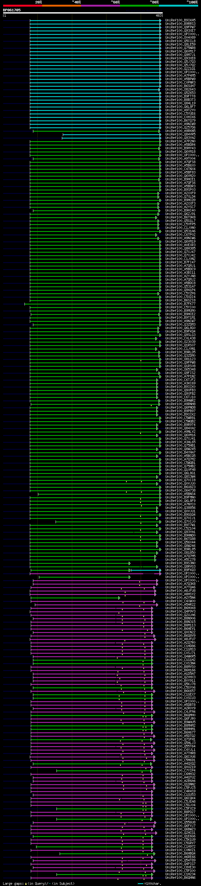Select the UniRef100_Q6ZJ91 label
This screenshot has width=201, height=886.
pyautogui.click(x=180, y=214)
